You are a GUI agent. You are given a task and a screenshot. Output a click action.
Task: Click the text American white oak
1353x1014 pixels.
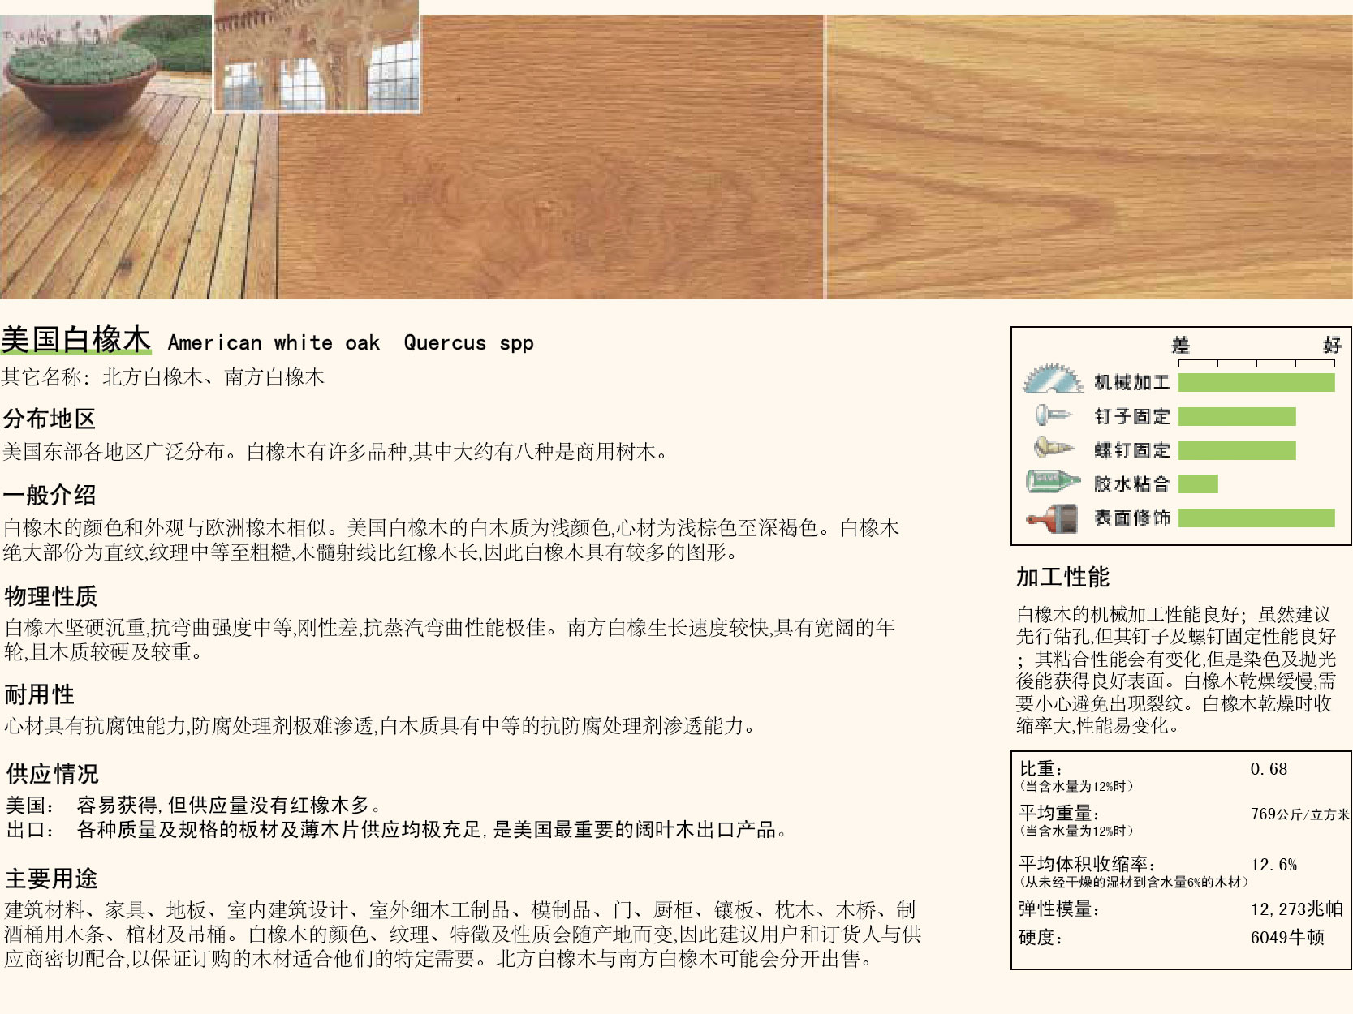click(274, 343)
